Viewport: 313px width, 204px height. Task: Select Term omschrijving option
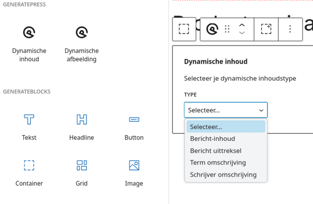click(x=218, y=163)
